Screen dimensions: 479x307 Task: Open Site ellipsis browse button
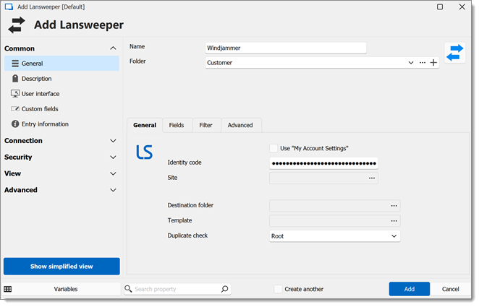click(x=372, y=178)
